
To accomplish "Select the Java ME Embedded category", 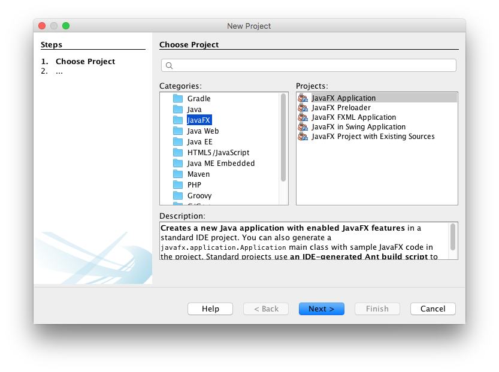I will (220, 164).
